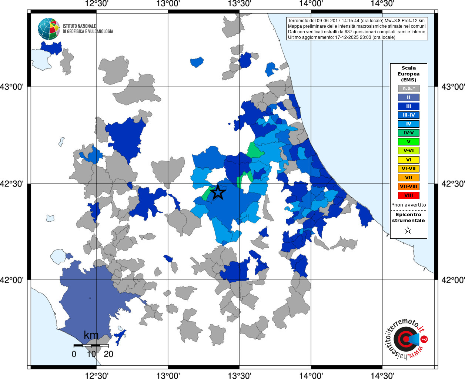Click the right 43°00' latitude label
Image resolution: width=465 pixels, height=379 pixels.
[453, 87]
